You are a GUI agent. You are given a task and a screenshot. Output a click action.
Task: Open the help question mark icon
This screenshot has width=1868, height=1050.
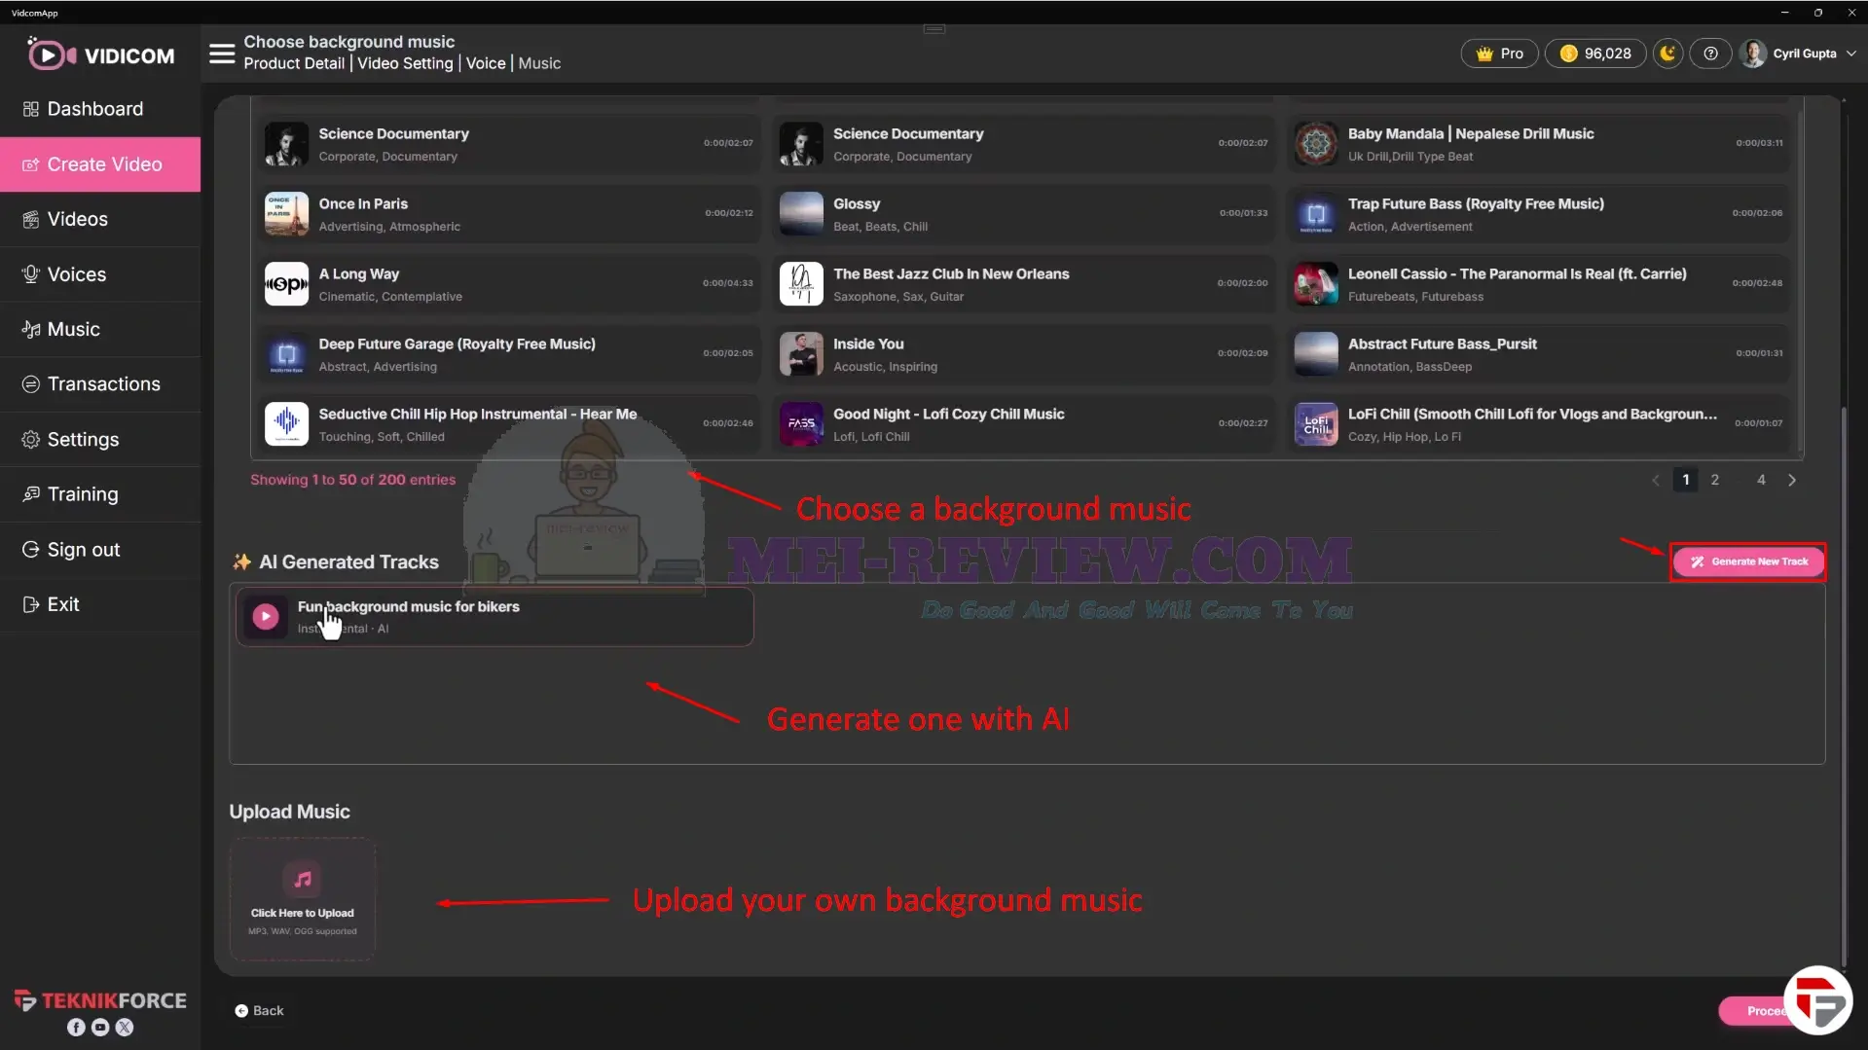[x=1710, y=54]
